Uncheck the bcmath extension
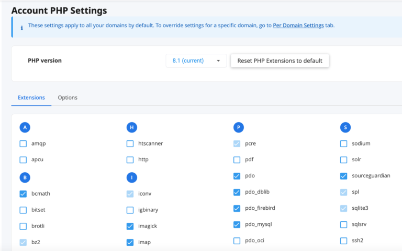The height and width of the screenshot is (251, 402). [23, 194]
